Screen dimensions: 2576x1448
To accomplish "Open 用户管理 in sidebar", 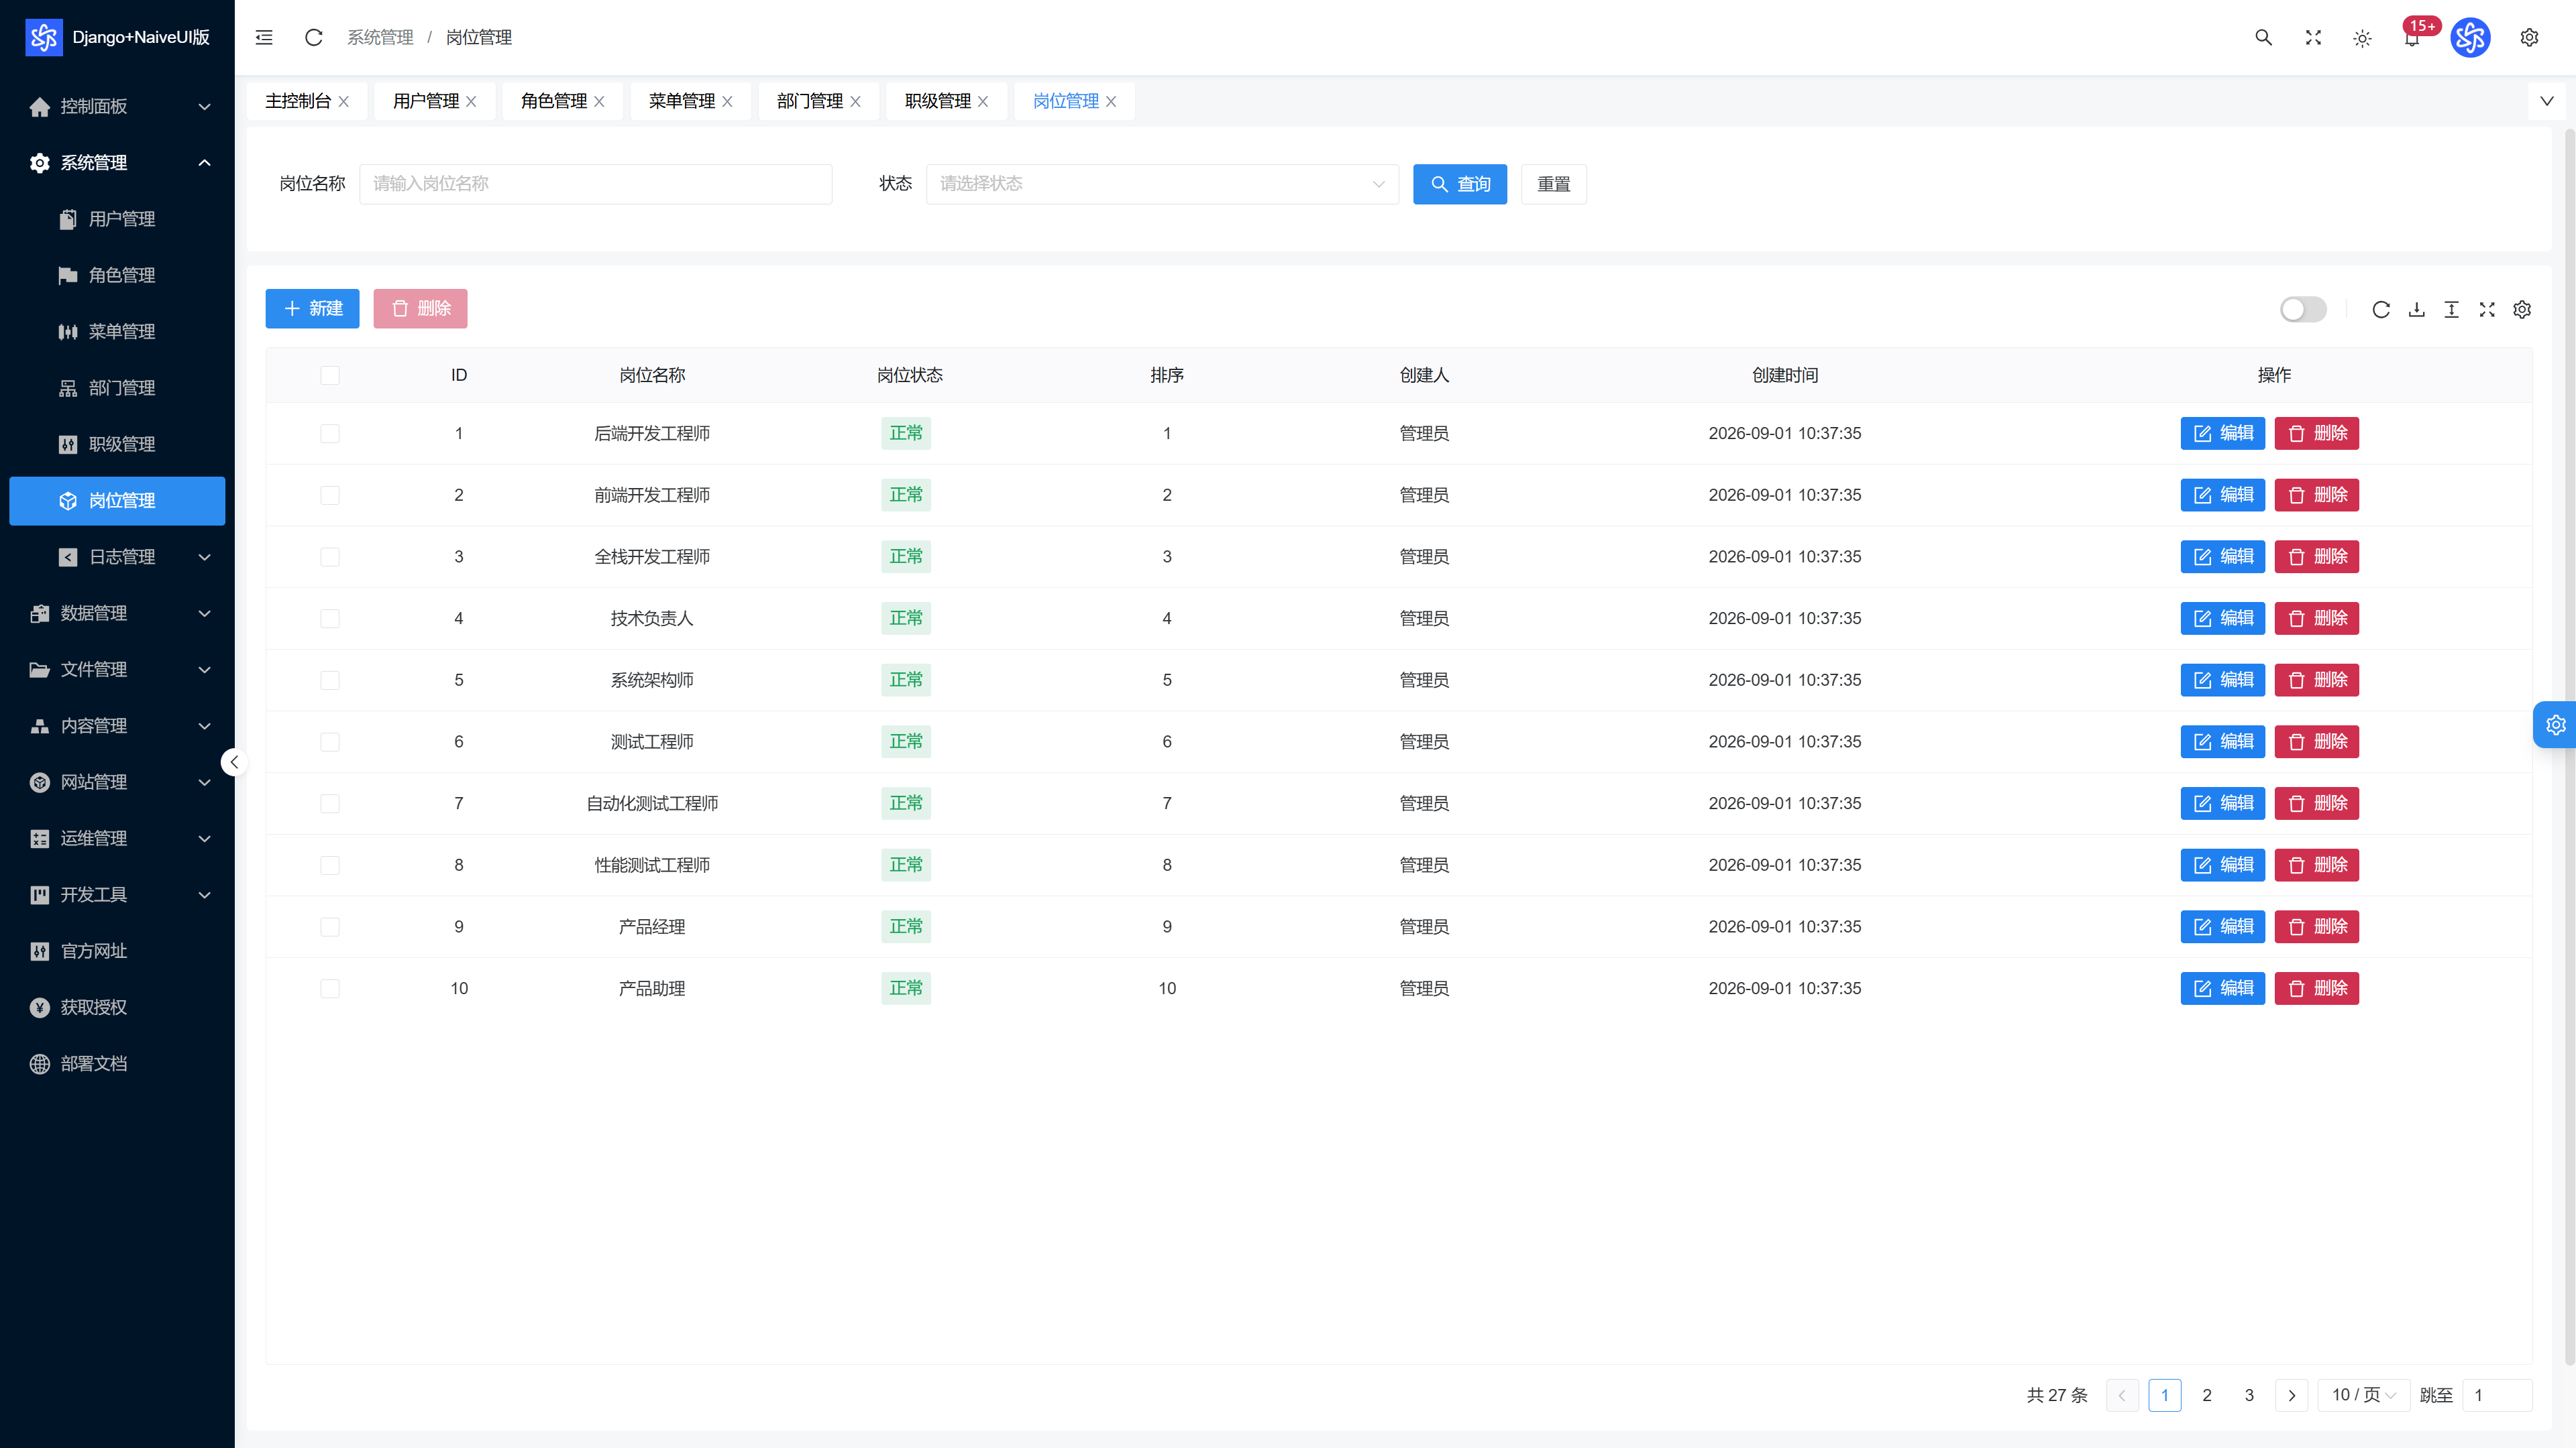I will pyautogui.click(x=117, y=219).
